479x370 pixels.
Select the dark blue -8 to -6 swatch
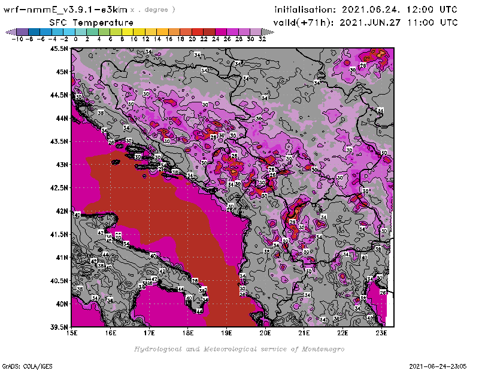pos(34,32)
